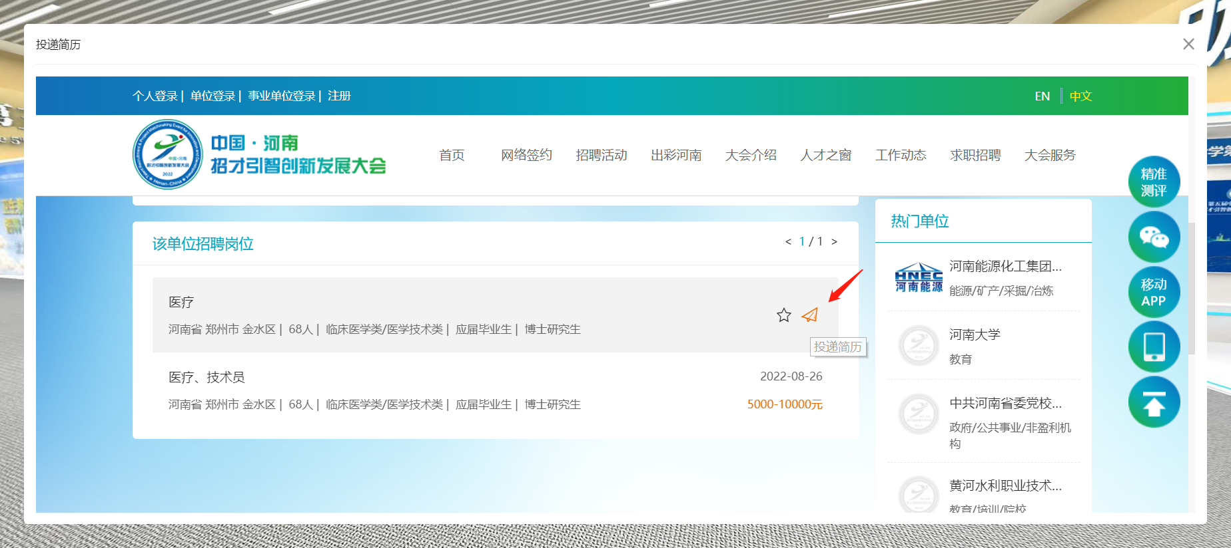Screen dimensions: 1231x548
Task: Close the 投递简历 dialog
Action: click(1188, 44)
